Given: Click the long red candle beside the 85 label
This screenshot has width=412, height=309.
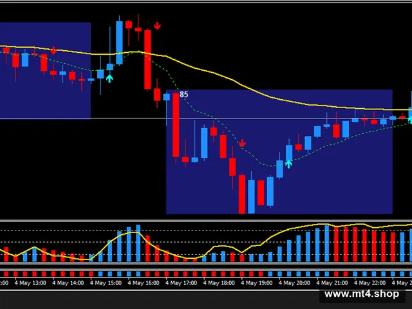Looking at the screenshot, I should click(x=176, y=125).
